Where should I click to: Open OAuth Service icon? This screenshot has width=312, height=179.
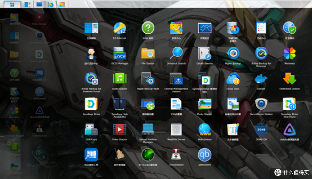205,53
